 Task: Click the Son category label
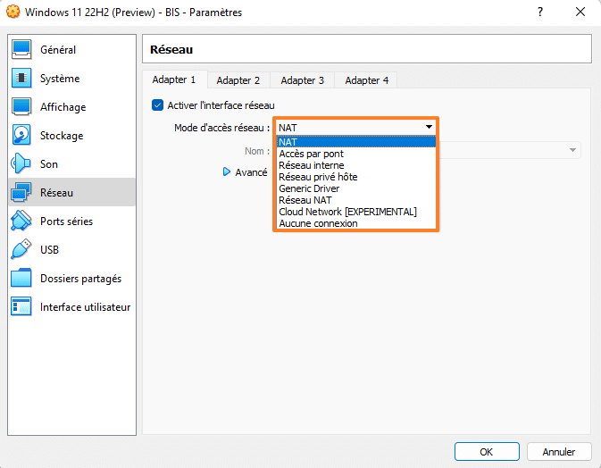(x=49, y=164)
